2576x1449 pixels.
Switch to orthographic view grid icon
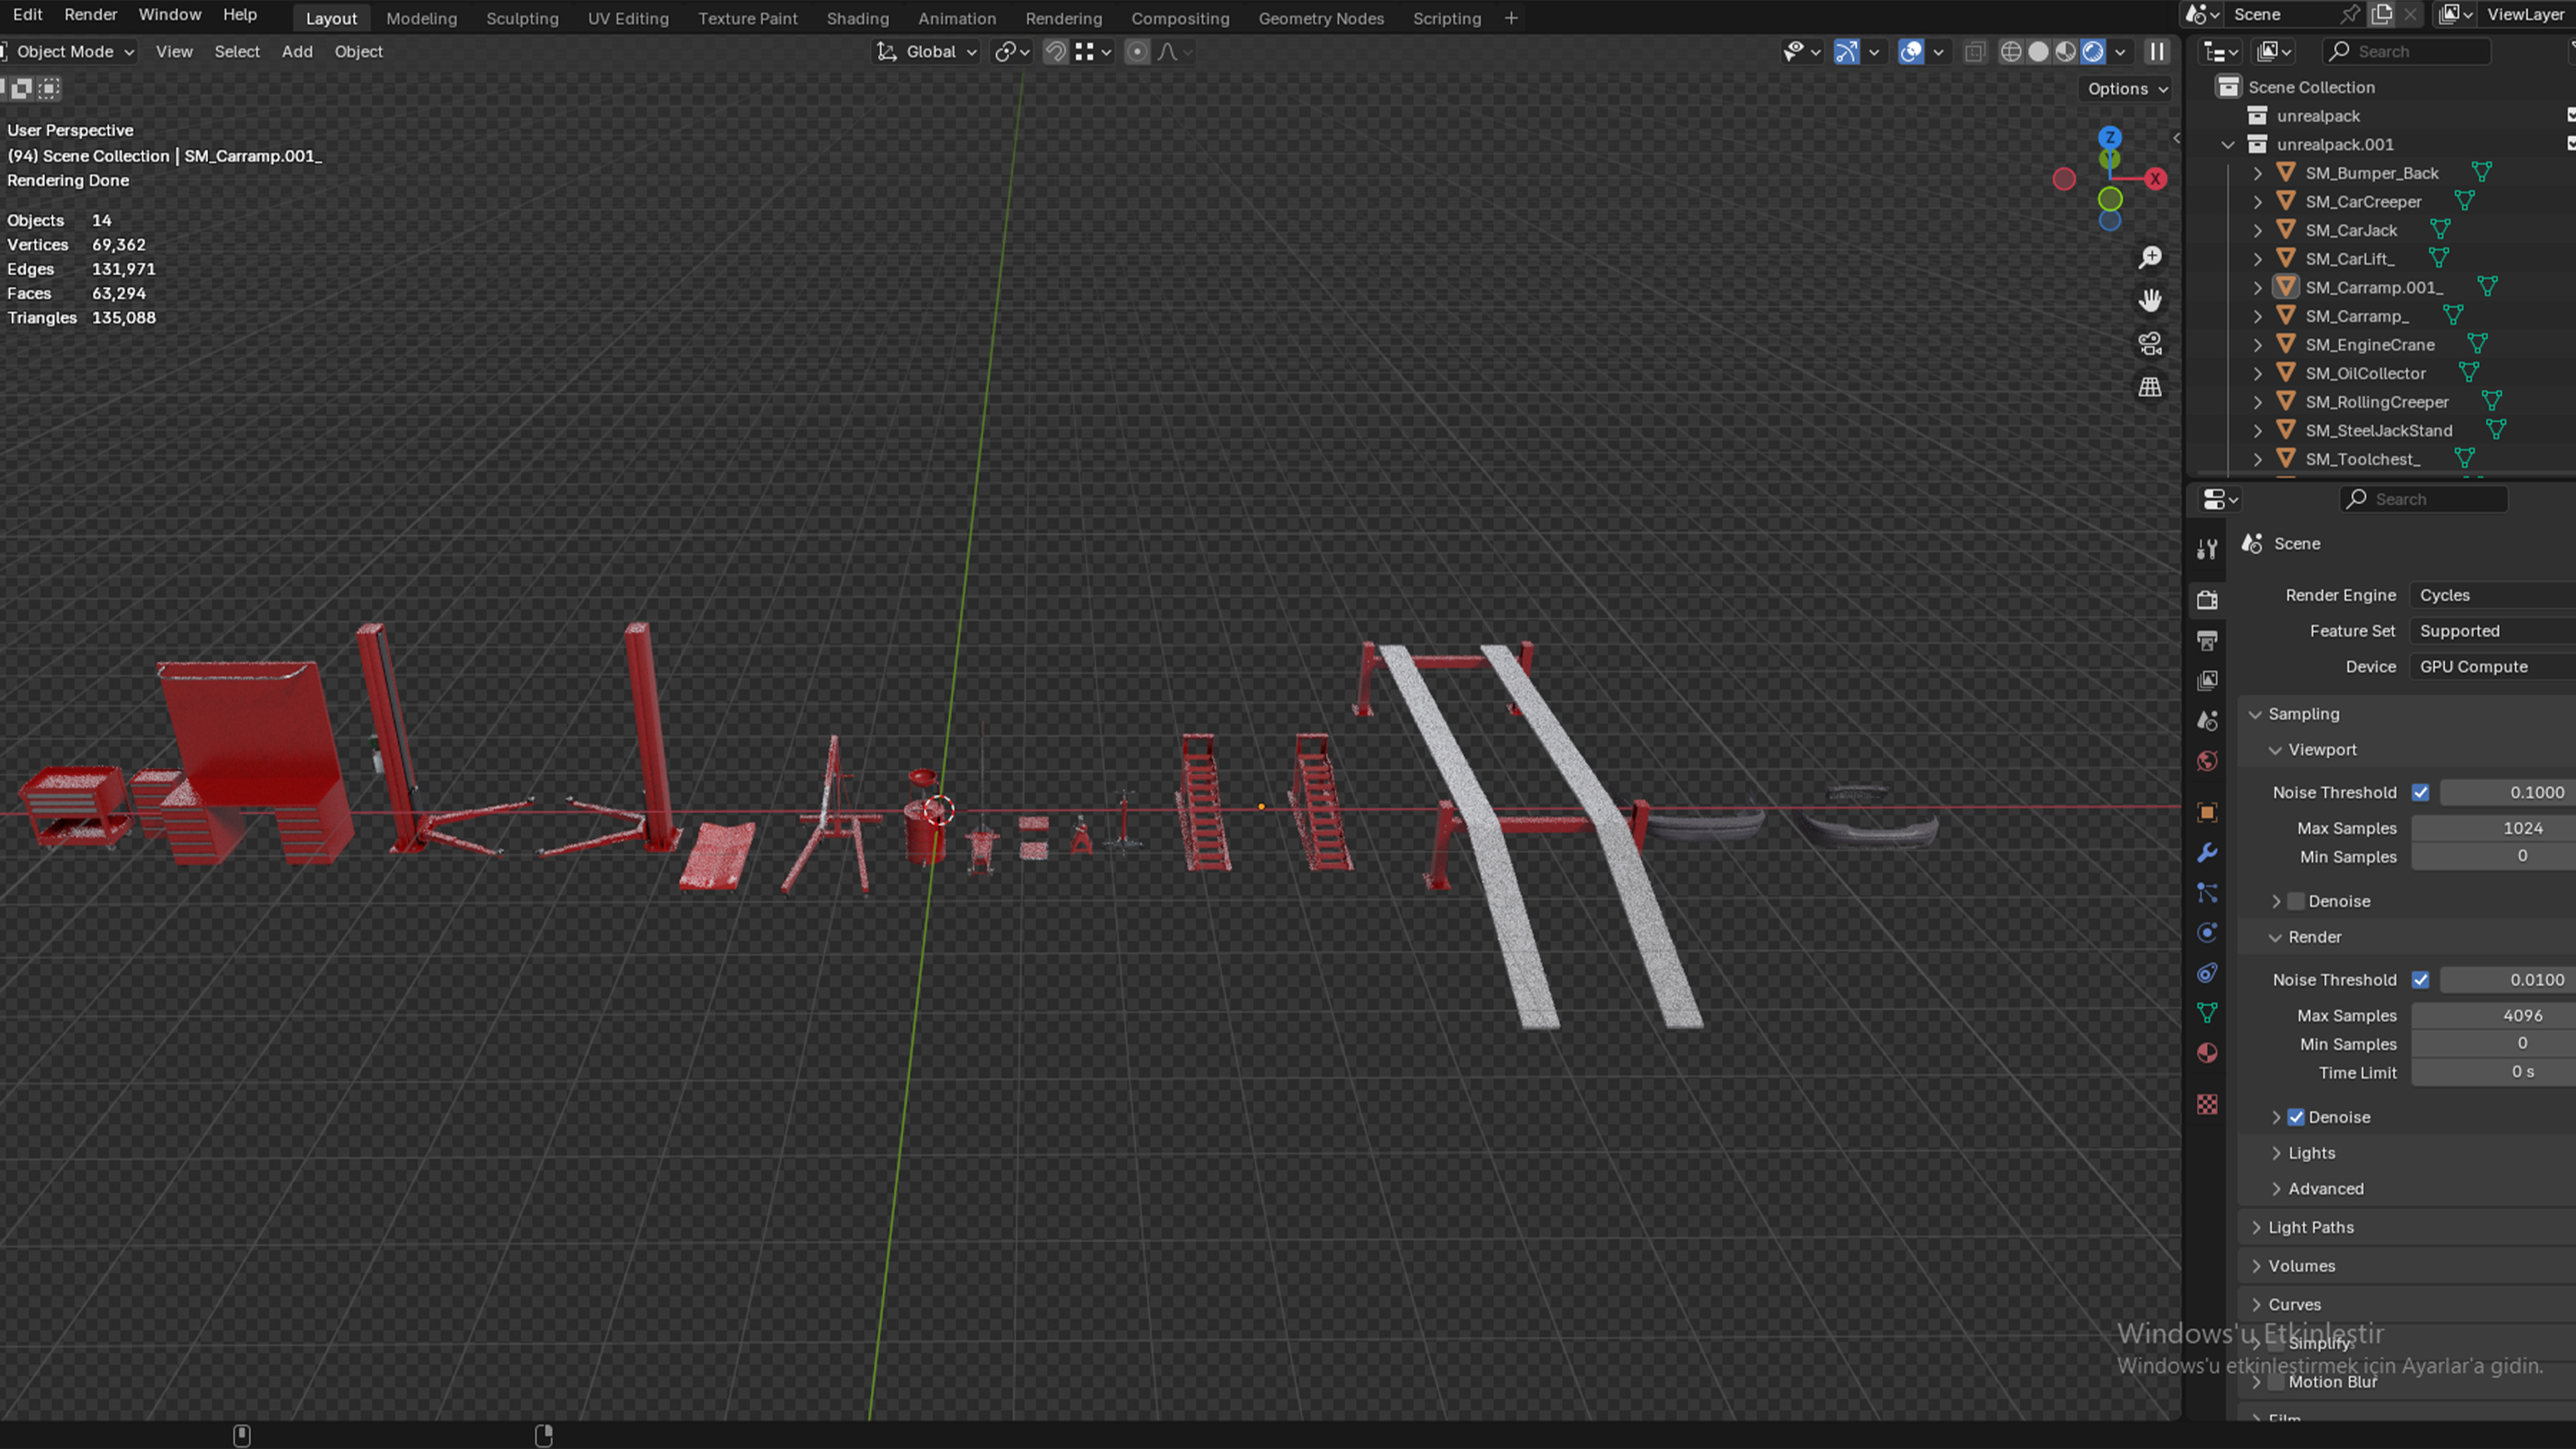pos(2149,388)
